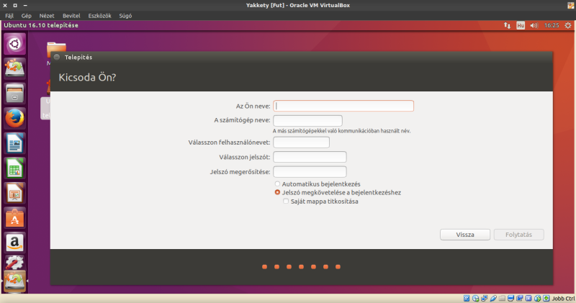
Task: Open the clock menu showing 16:25
Action: pos(552,25)
